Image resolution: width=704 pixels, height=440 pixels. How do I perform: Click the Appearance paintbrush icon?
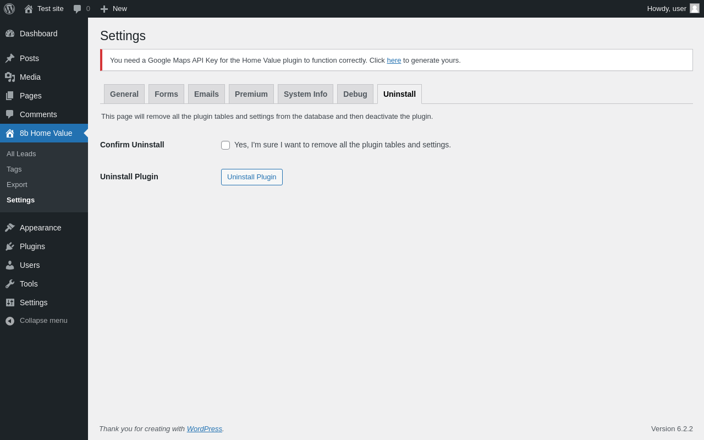[x=10, y=228]
